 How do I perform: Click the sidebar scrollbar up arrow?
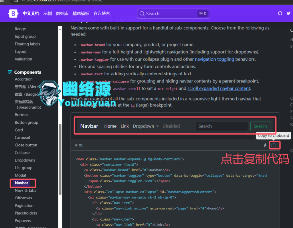(60, 29)
